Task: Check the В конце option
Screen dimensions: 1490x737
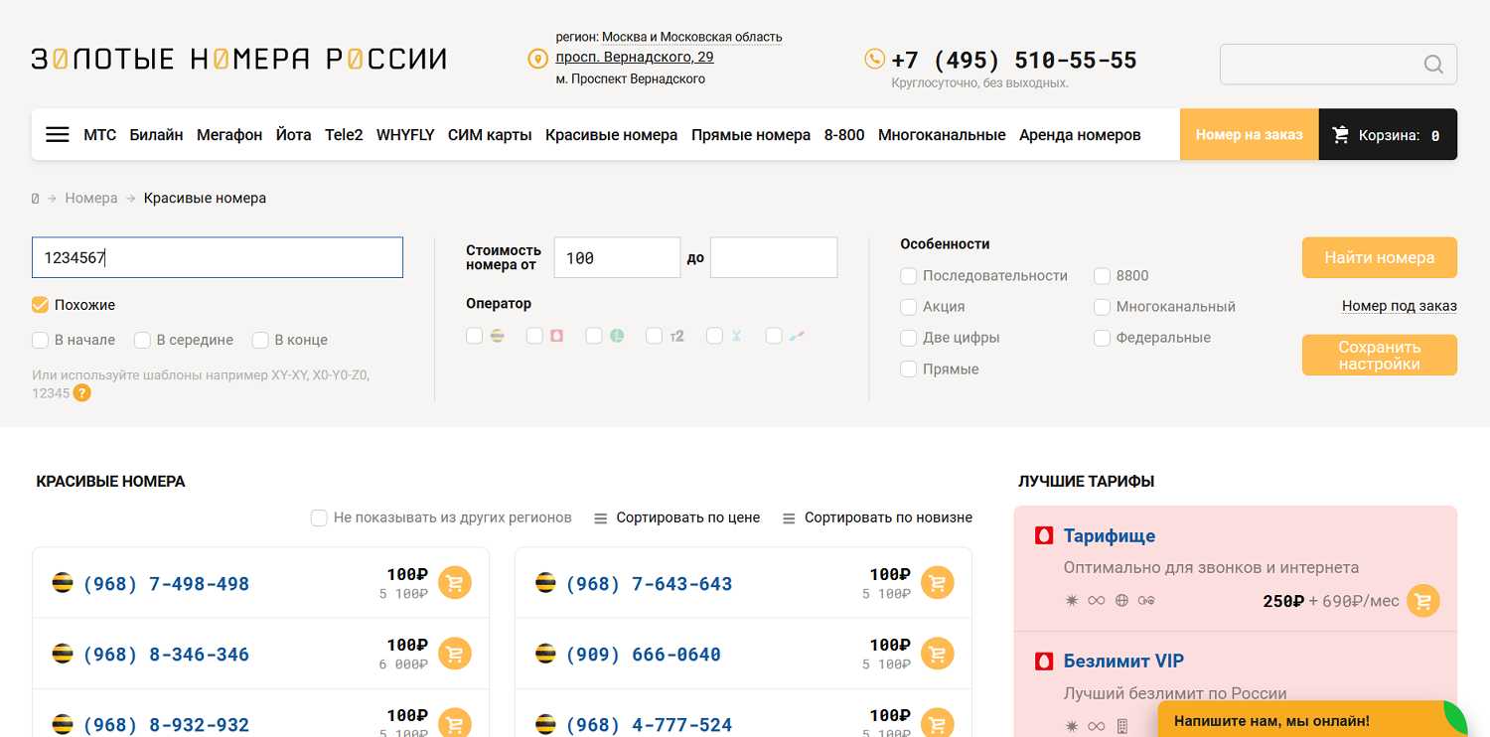Action: point(260,340)
